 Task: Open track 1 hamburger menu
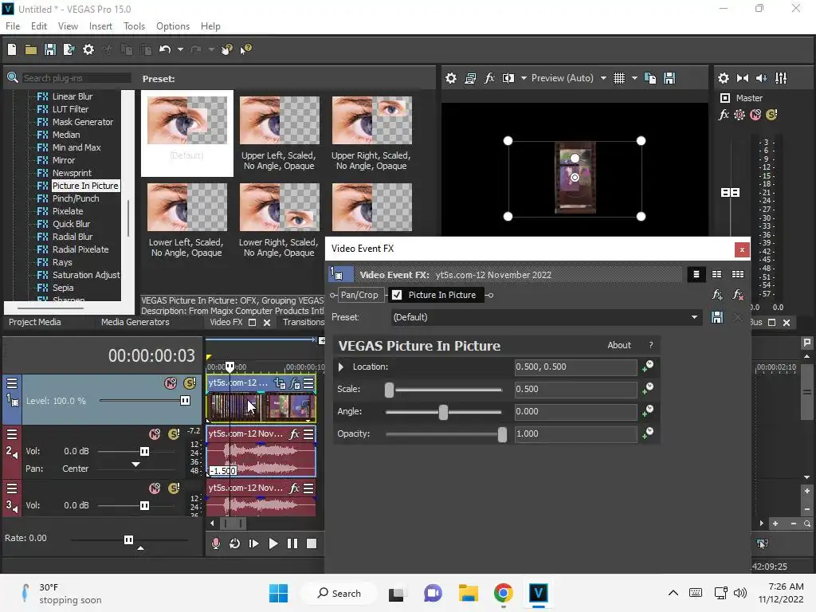(12, 383)
